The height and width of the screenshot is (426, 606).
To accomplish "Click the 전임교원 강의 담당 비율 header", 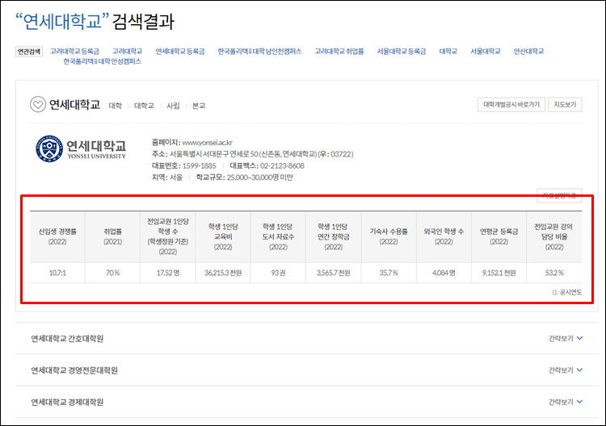I will click(553, 236).
